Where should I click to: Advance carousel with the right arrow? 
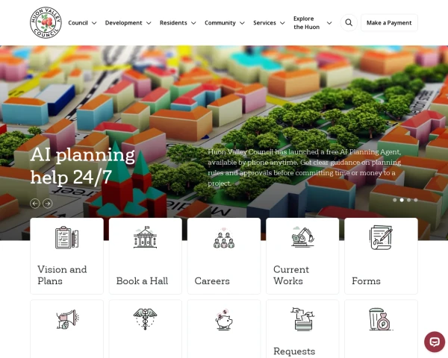(48, 204)
